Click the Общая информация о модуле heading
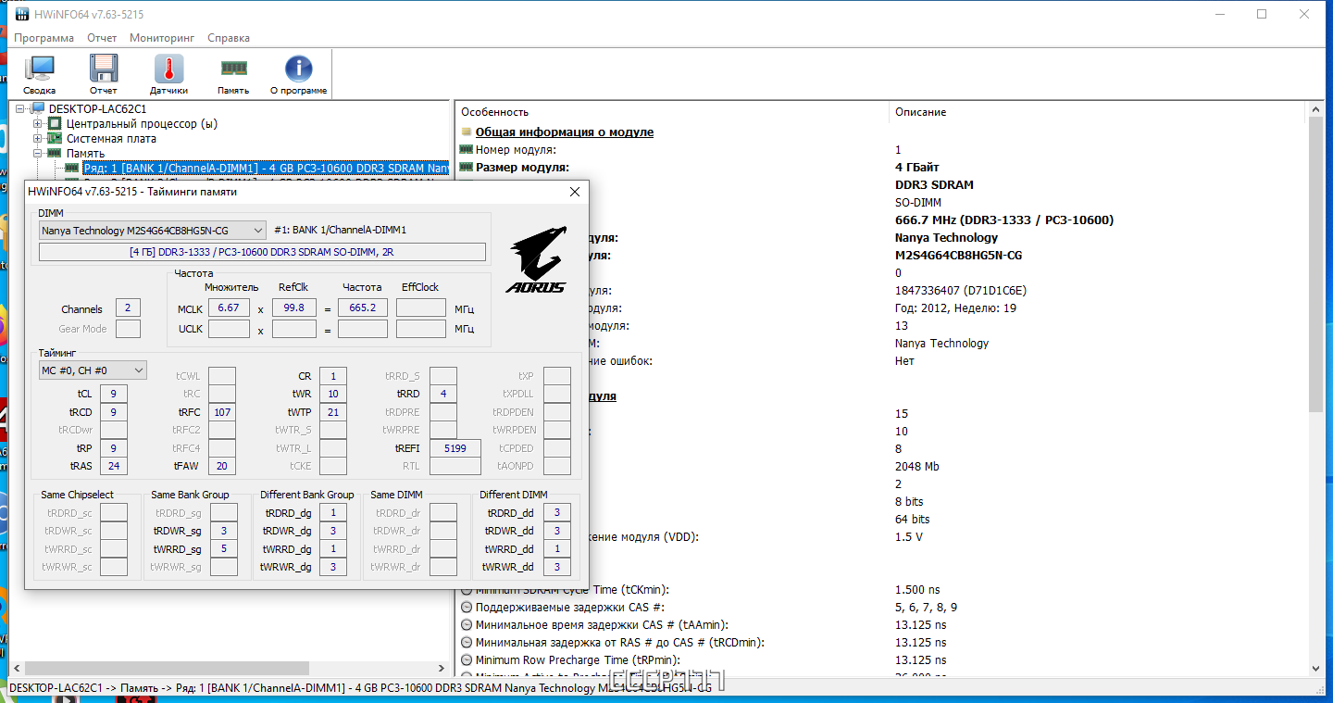This screenshot has height=703, width=1333. coord(565,132)
